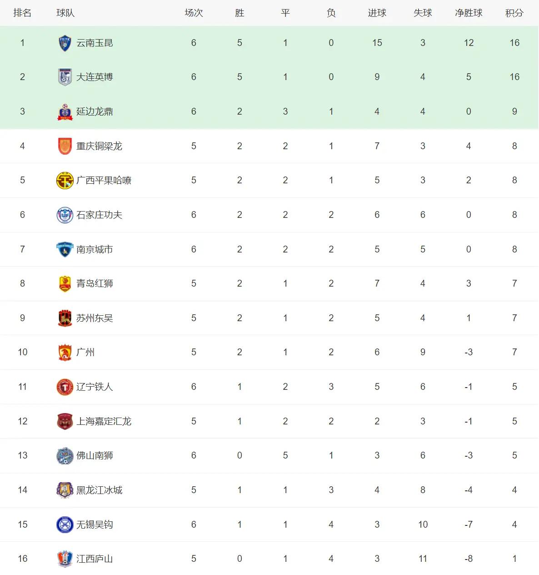
Task: Select the 重庆铜梁龙 orange crest
Action: coord(65,146)
